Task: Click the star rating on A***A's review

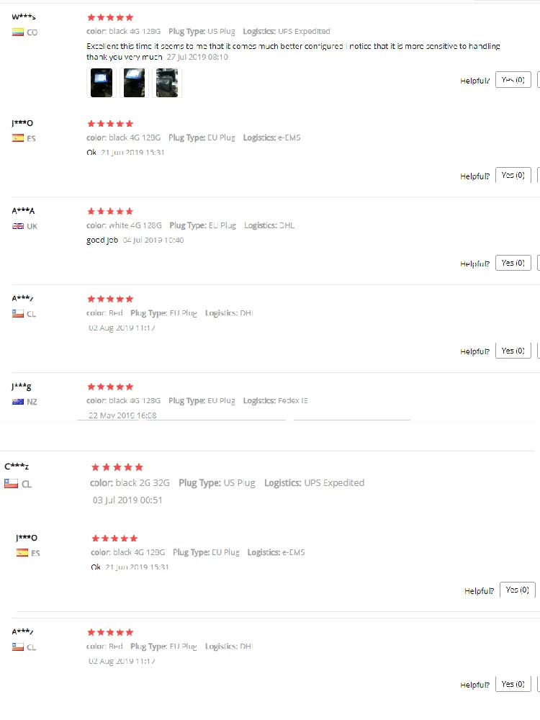Action: click(x=109, y=212)
